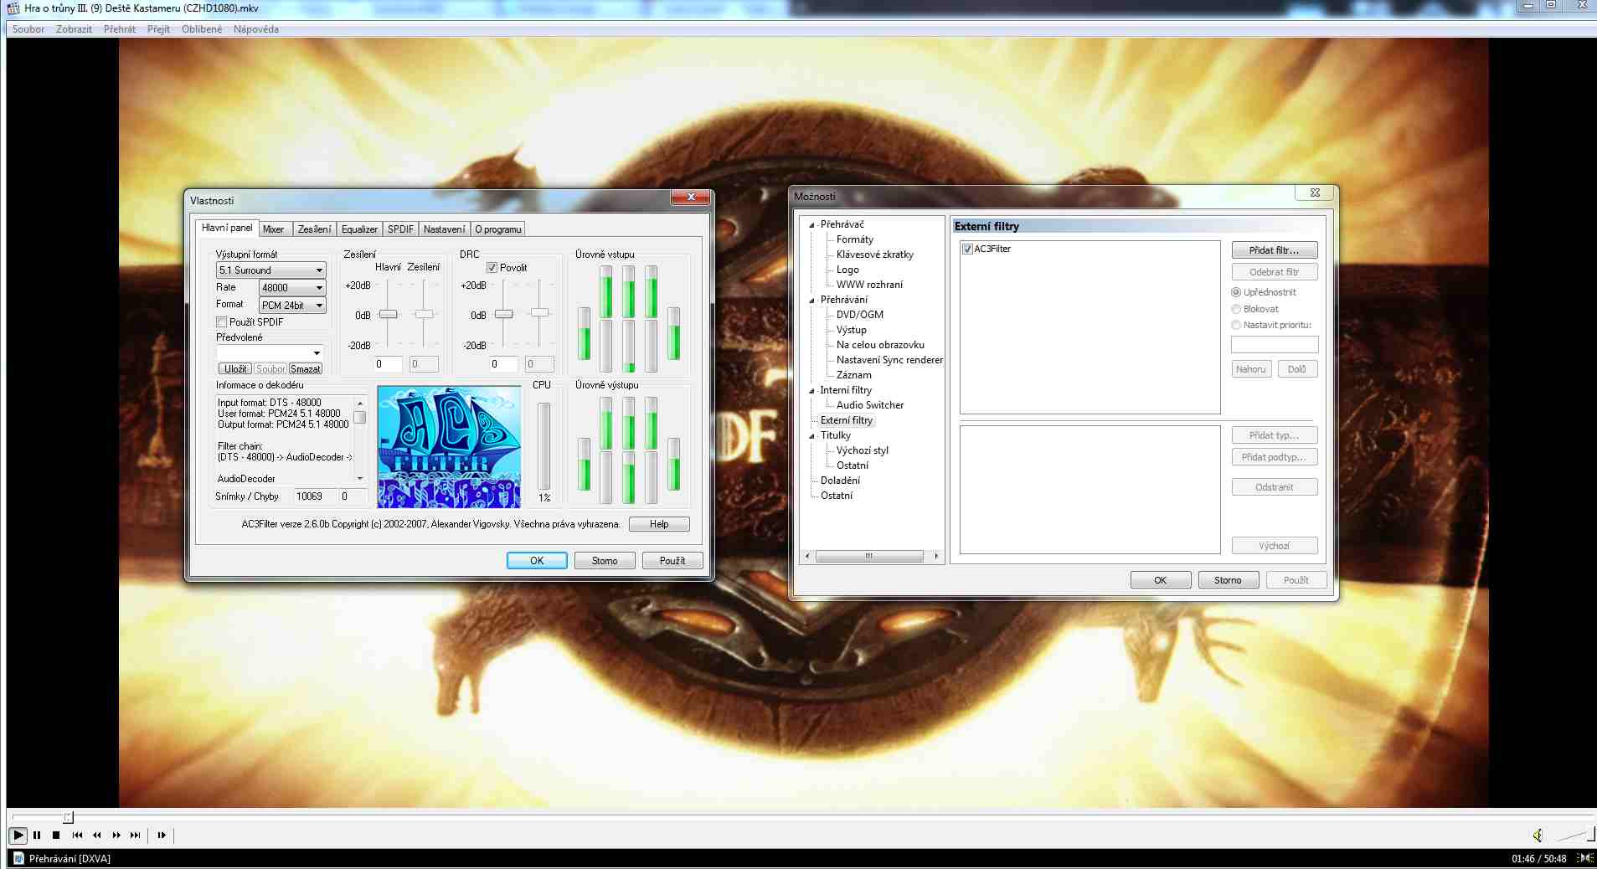Collapse the Přehrávání tree node in Možnosti

[x=811, y=300]
